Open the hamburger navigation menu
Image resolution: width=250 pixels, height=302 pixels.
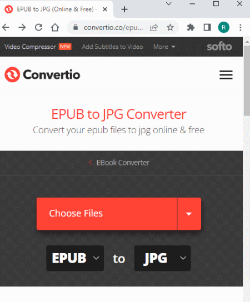coord(226,75)
